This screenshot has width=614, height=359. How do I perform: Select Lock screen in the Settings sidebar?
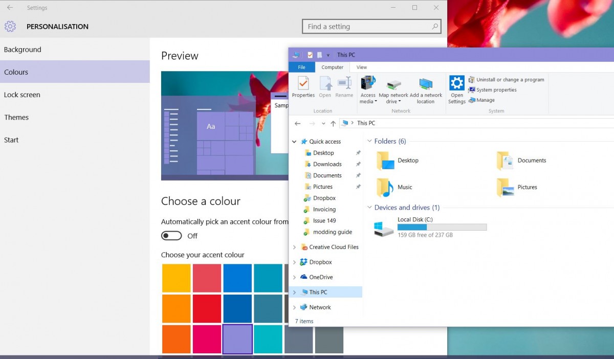22,95
